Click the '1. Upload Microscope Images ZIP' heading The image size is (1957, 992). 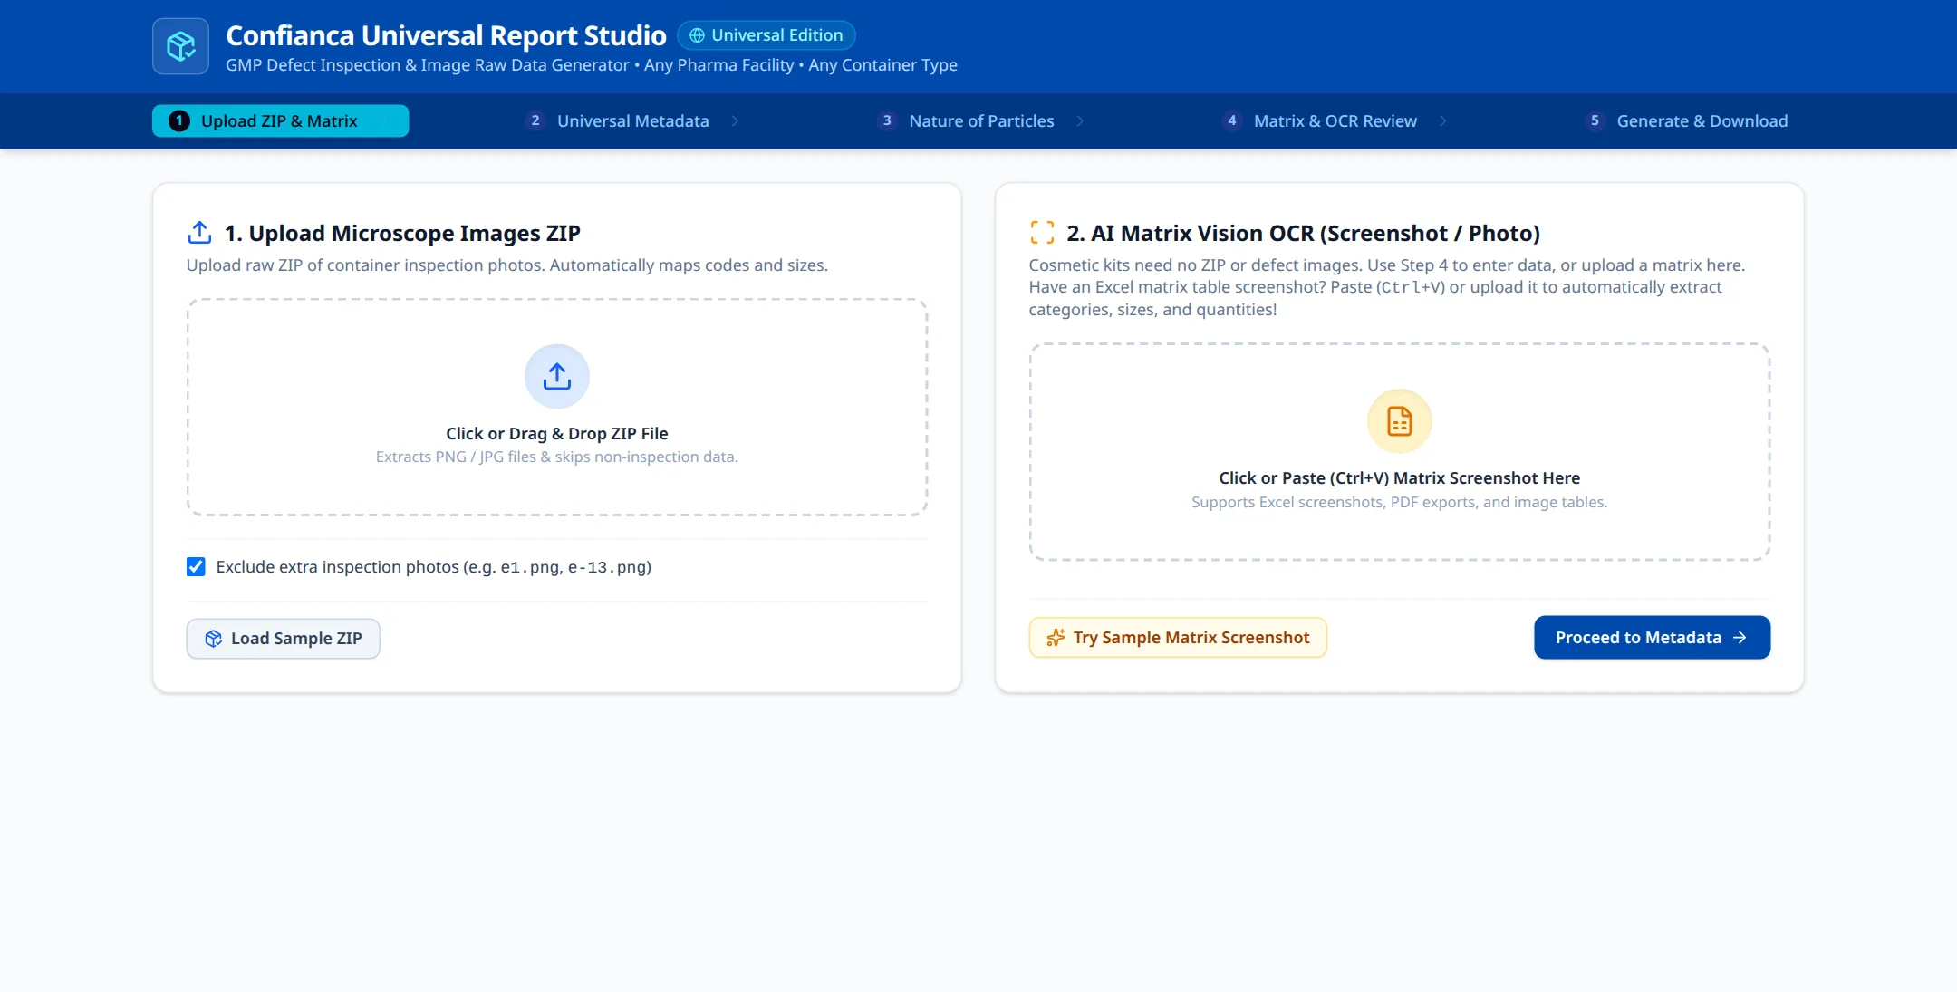click(402, 234)
